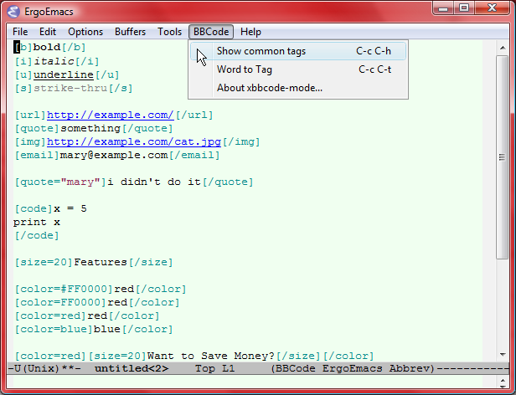This screenshot has height=395, width=516.
Task: Click the editor scrollbar up arrow
Action: [503, 48]
